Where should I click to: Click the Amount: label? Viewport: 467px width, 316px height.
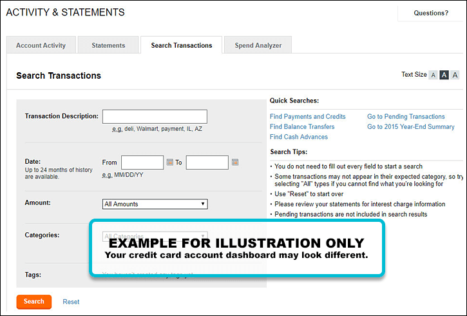point(37,202)
